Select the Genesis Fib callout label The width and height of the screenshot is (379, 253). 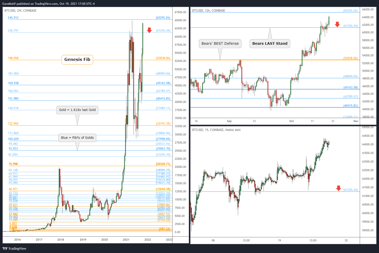pyautogui.click(x=77, y=60)
